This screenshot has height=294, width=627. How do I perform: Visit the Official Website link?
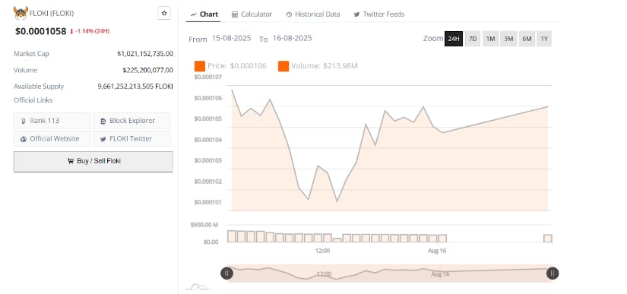52,138
